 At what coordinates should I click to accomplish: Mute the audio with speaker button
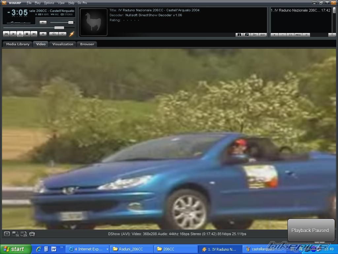tap(43, 22)
